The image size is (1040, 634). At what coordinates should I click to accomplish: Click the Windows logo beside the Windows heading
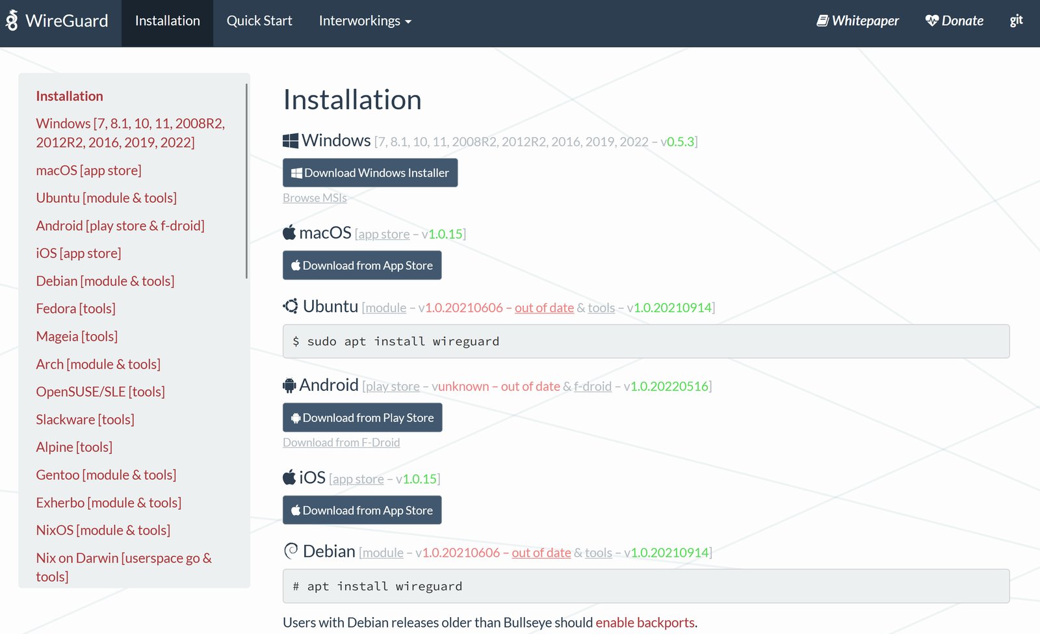pyautogui.click(x=291, y=140)
